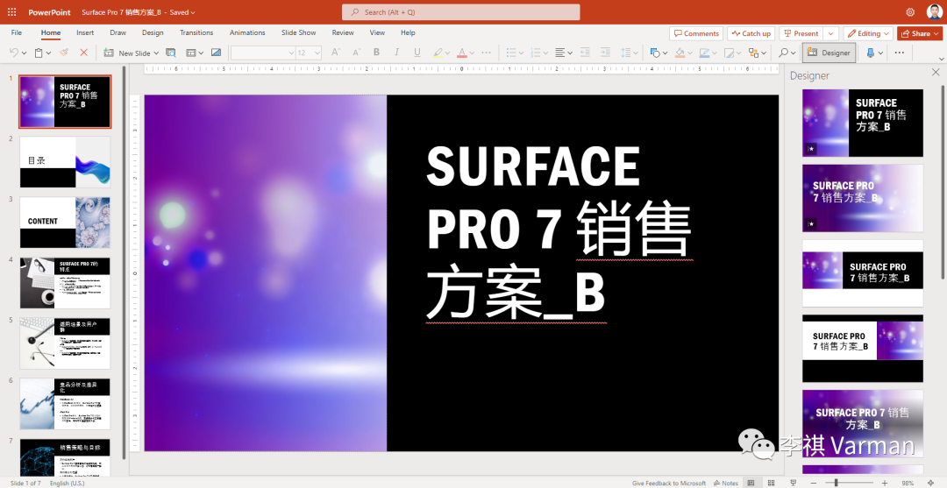Click the Arrange objects icon
The height and width of the screenshot is (488, 947).
[x=753, y=53]
